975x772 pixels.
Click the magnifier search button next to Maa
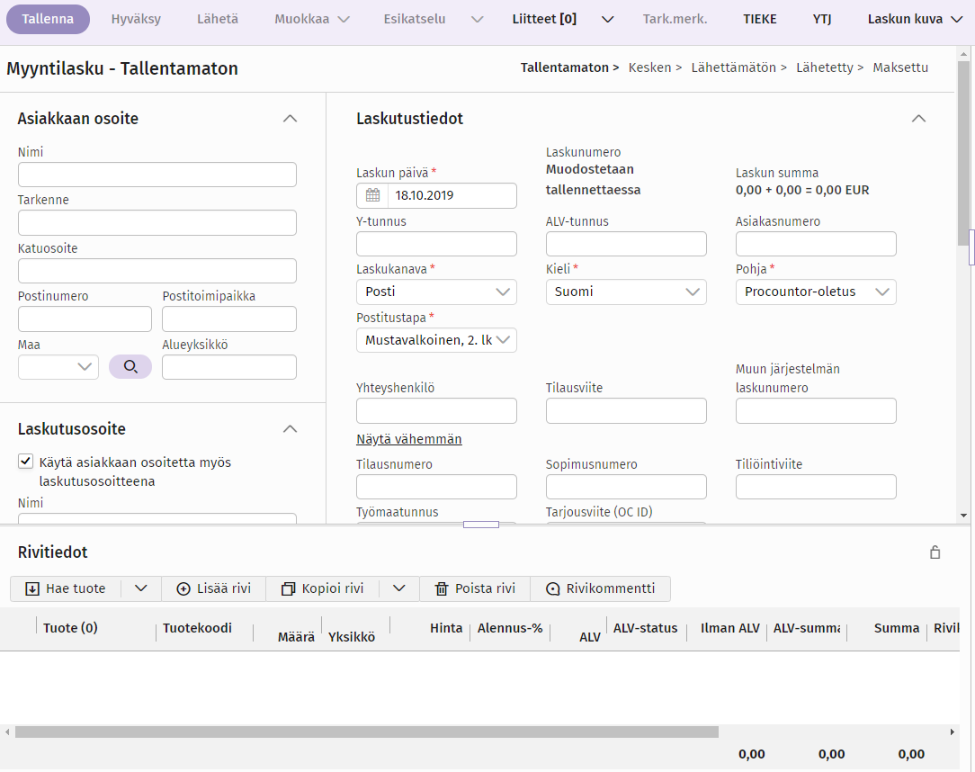click(130, 367)
